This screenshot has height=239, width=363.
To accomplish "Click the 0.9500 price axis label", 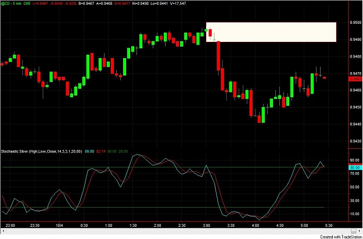I will point(357,23).
